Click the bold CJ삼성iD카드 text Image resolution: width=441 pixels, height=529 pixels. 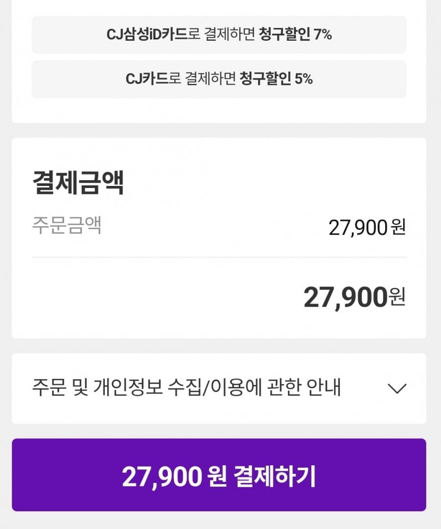(x=147, y=34)
